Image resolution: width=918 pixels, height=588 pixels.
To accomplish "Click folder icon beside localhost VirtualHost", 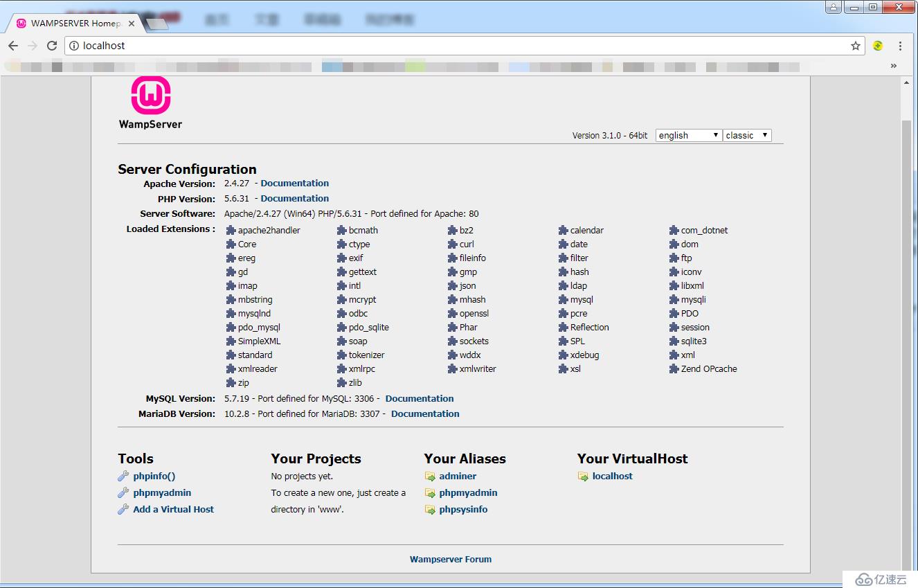I will click(x=583, y=476).
